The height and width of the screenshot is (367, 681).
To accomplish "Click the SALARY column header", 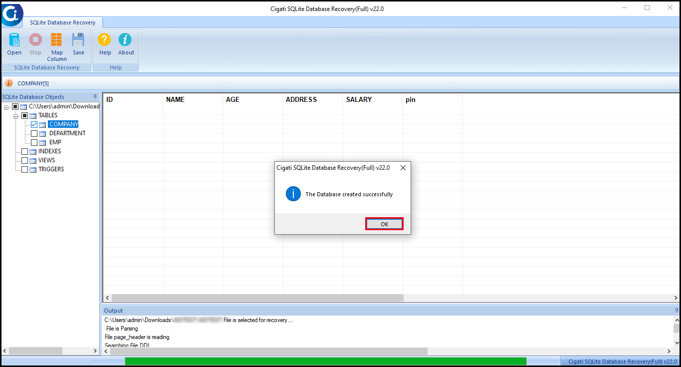I will point(373,99).
